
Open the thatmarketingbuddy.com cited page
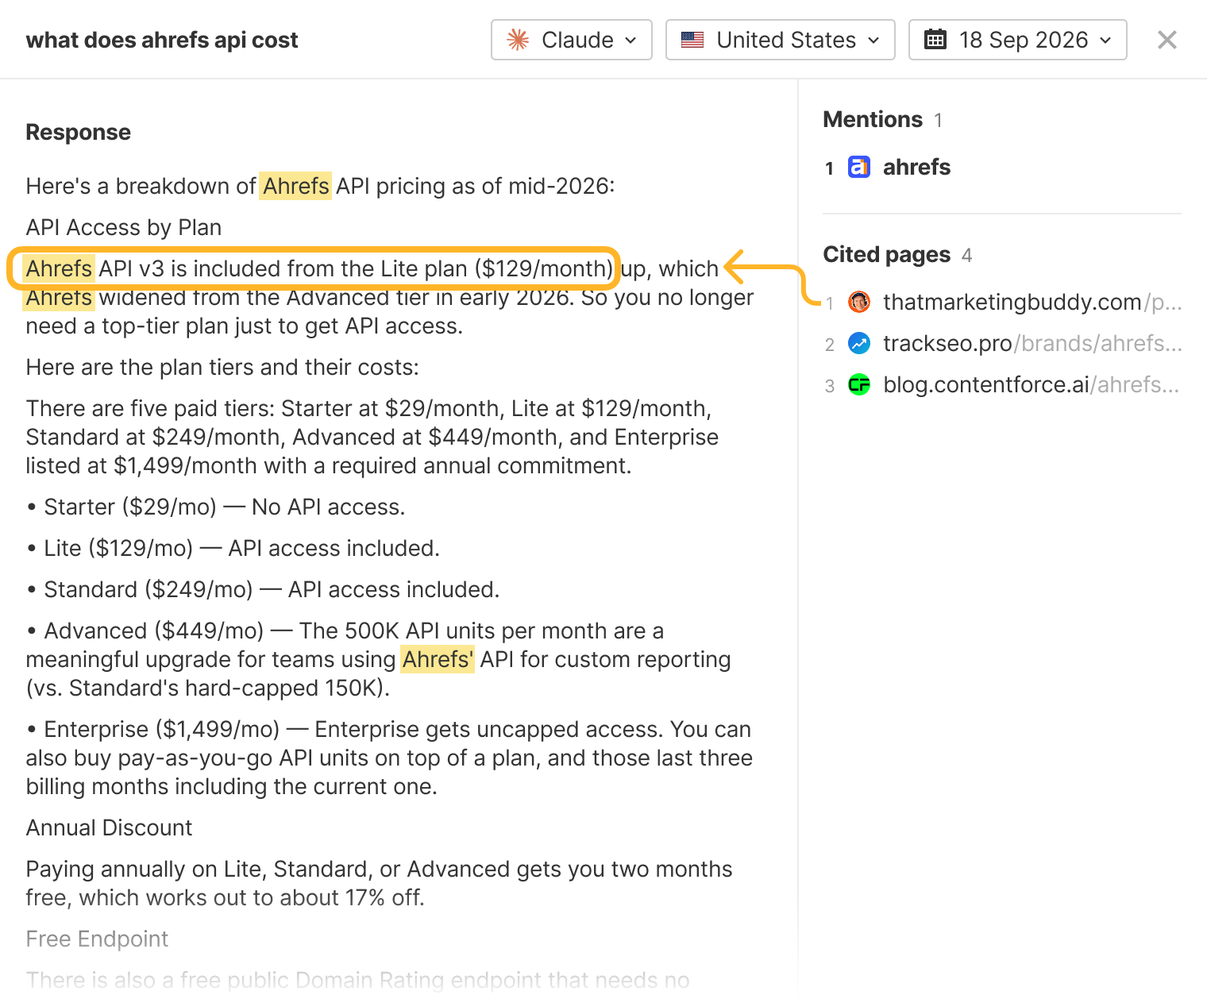1032,302
